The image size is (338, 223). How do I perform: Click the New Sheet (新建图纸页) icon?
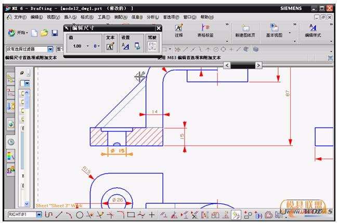pos(246,28)
